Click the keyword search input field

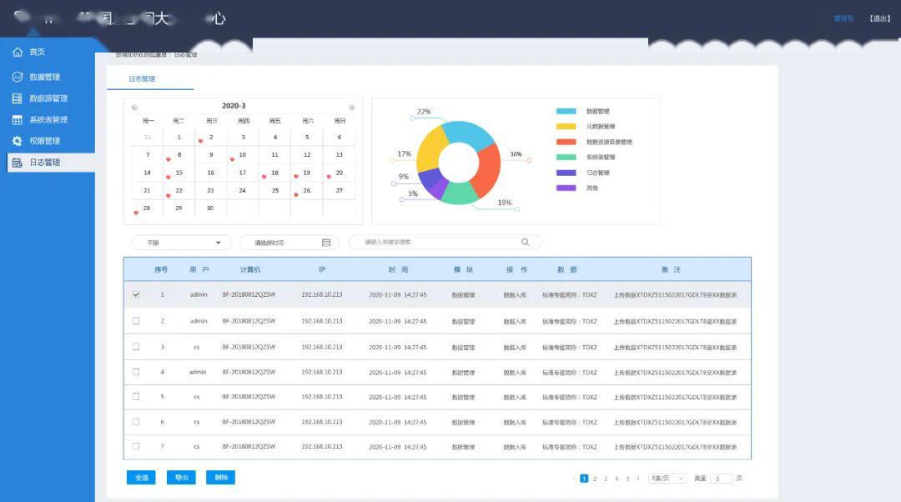(445, 242)
